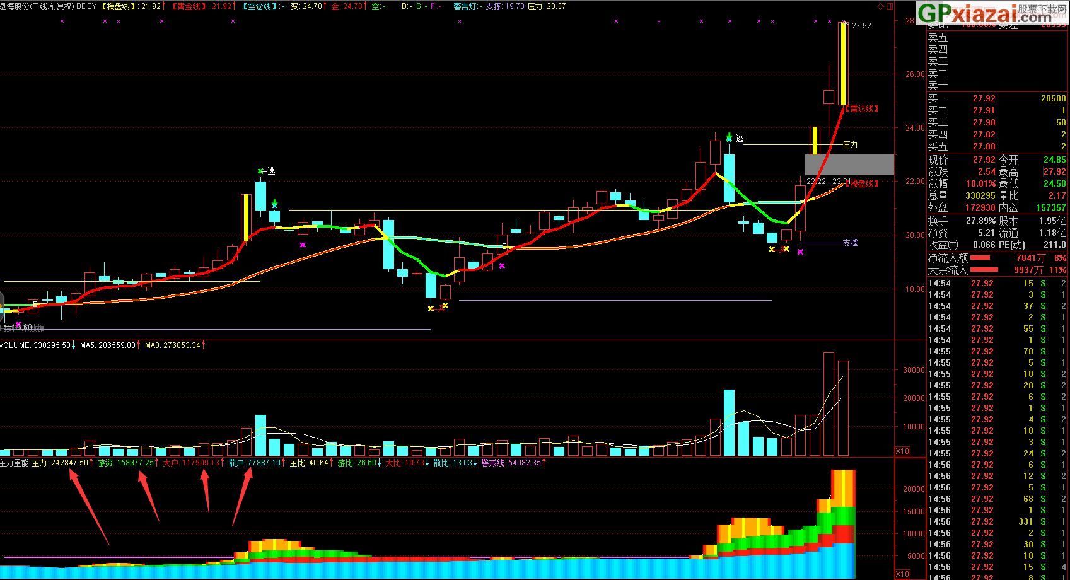Viewport: 1070px width, 580px height.
Task: Click the 换手 27.89% field
Action: [x=962, y=221]
